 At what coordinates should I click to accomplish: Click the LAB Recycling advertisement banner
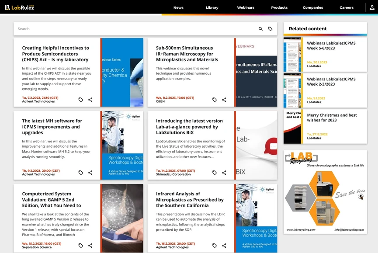(325, 192)
